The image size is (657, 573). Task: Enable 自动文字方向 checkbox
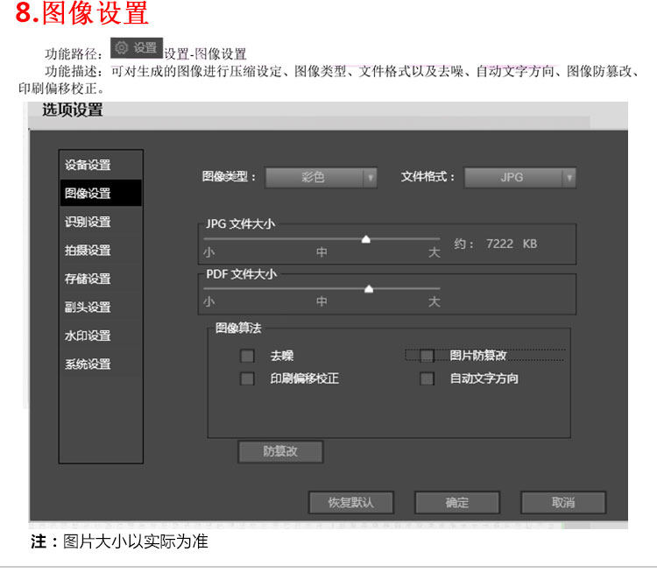(x=427, y=378)
